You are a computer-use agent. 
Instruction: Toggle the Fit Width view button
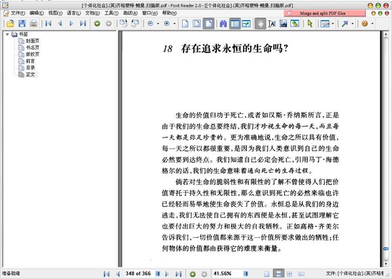(208, 23)
